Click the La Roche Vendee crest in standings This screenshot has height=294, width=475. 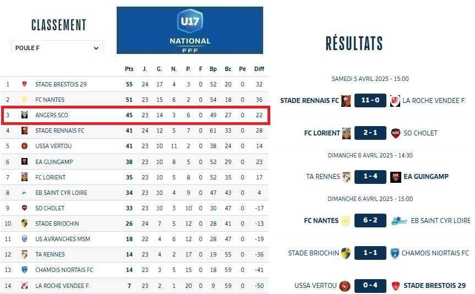(25, 285)
